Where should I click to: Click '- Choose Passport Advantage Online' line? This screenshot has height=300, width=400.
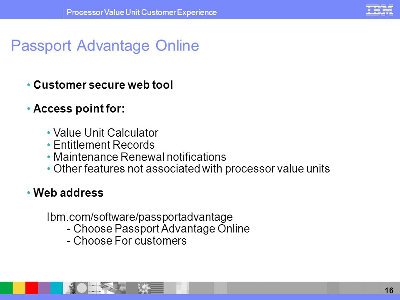pos(158,229)
